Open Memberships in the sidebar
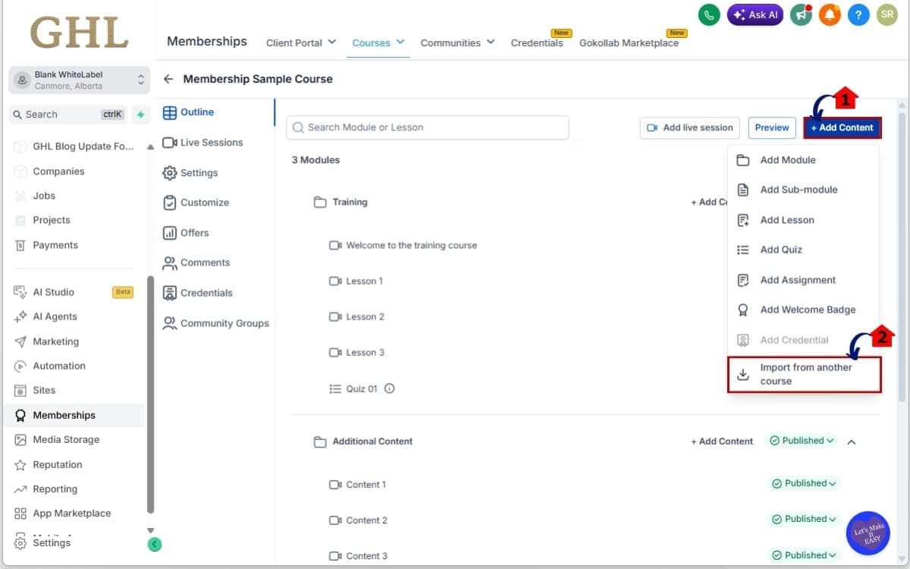This screenshot has width=910, height=569. [74, 415]
